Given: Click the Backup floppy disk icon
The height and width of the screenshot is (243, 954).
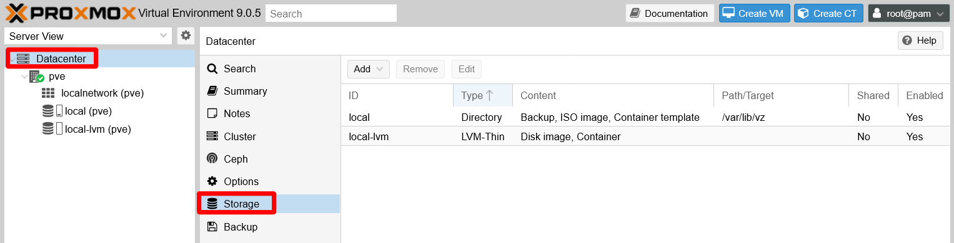Looking at the screenshot, I should 212,227.
